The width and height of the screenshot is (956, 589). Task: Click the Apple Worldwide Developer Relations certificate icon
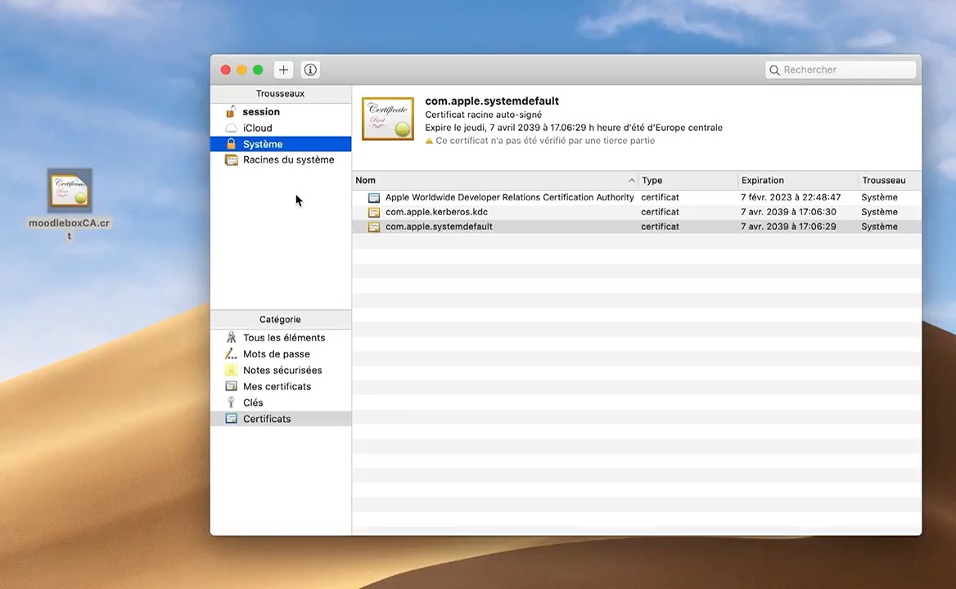click(x=374, y=197)
